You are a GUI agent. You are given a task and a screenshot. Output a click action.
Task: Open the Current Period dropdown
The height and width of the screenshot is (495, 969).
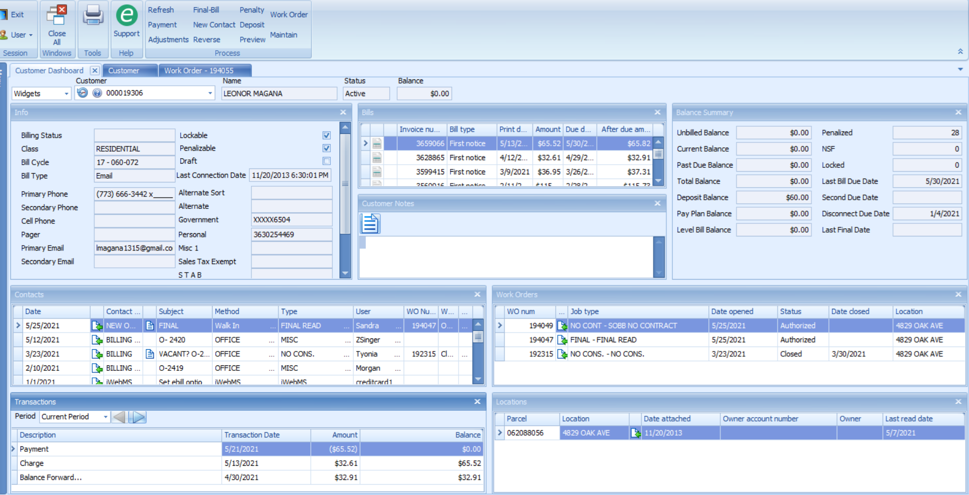click(x=106, y=416)
